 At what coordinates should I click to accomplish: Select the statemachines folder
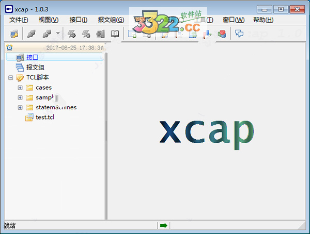click(x=56, y=107)
